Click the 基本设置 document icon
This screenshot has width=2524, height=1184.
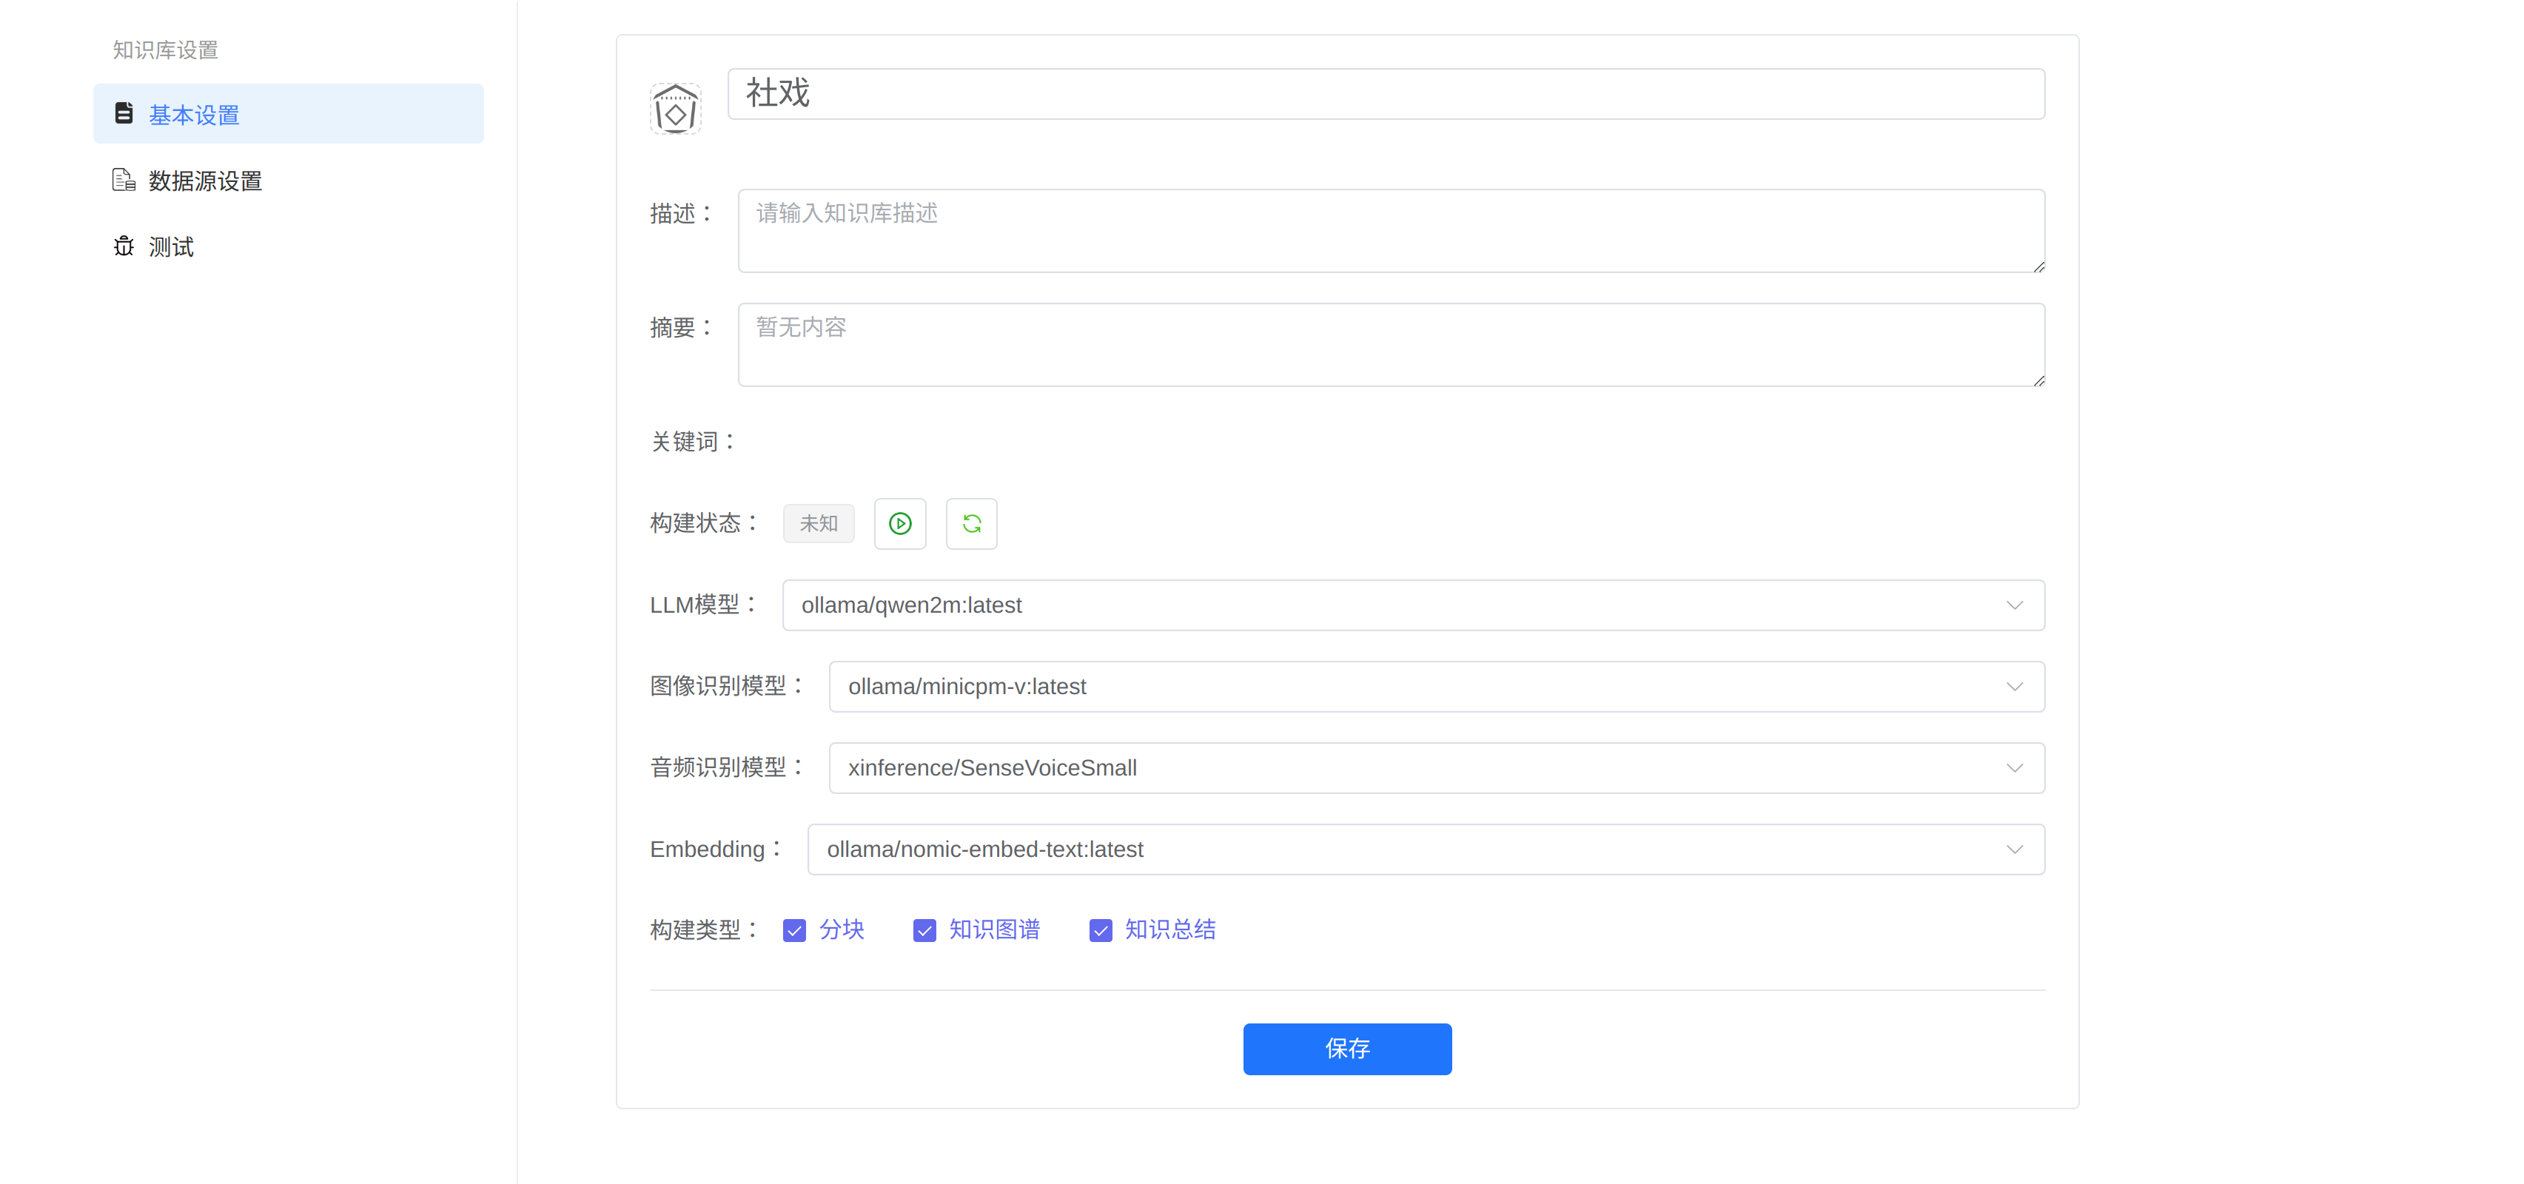[x=124, y=114]
